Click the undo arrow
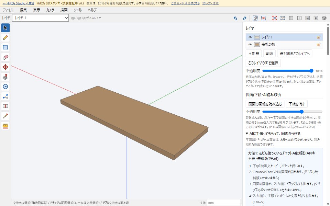The height and width of the screenshot is (206, 330). click(x=235, y=18)
